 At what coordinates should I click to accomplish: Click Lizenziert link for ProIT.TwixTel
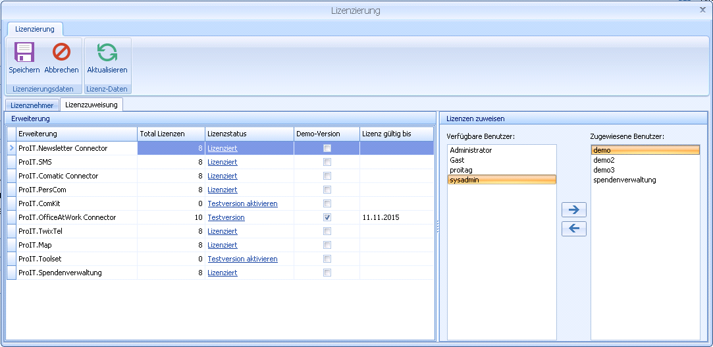222,231
